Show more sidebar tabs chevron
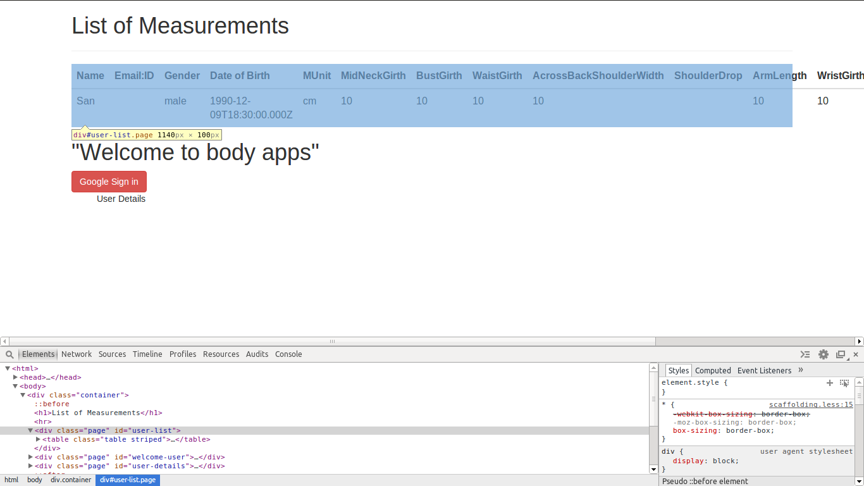The height and width of the screenshot is (486, 864). [801, 370]
